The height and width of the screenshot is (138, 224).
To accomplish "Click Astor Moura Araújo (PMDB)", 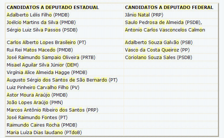I will [37, 95].
